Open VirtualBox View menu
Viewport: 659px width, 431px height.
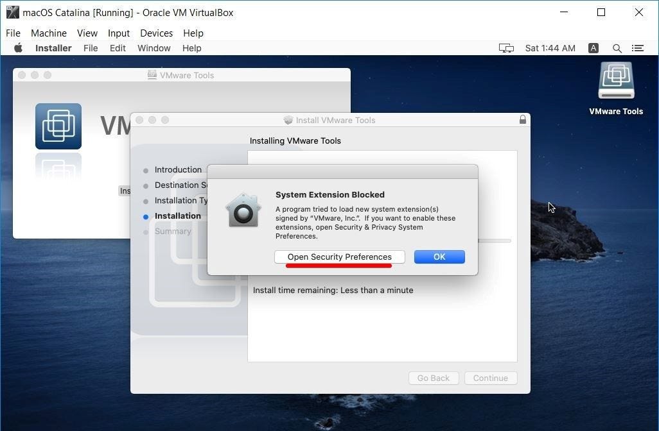point(87,33)
